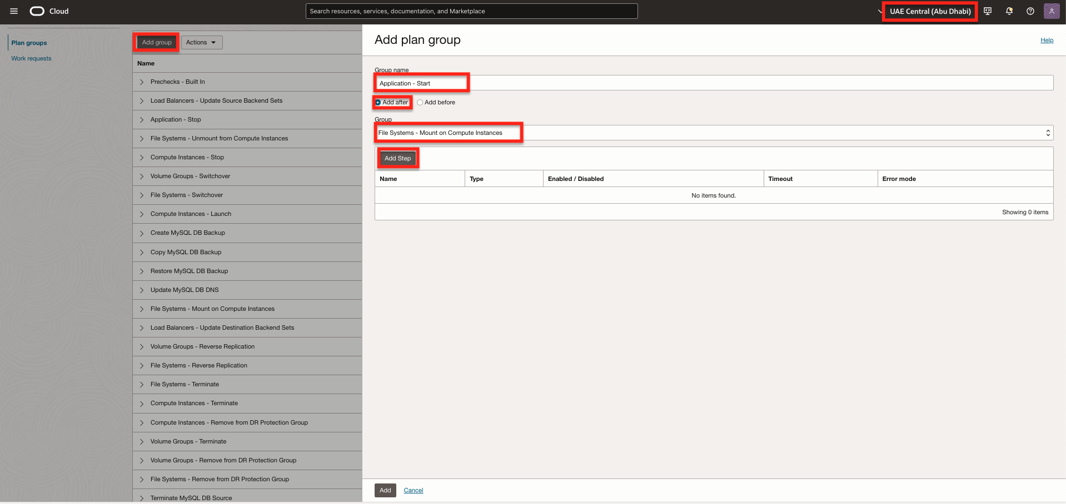Expand File Systems - Switchover group
Image resolution: width=1066 pixels, height=504 pixels.
142,195
